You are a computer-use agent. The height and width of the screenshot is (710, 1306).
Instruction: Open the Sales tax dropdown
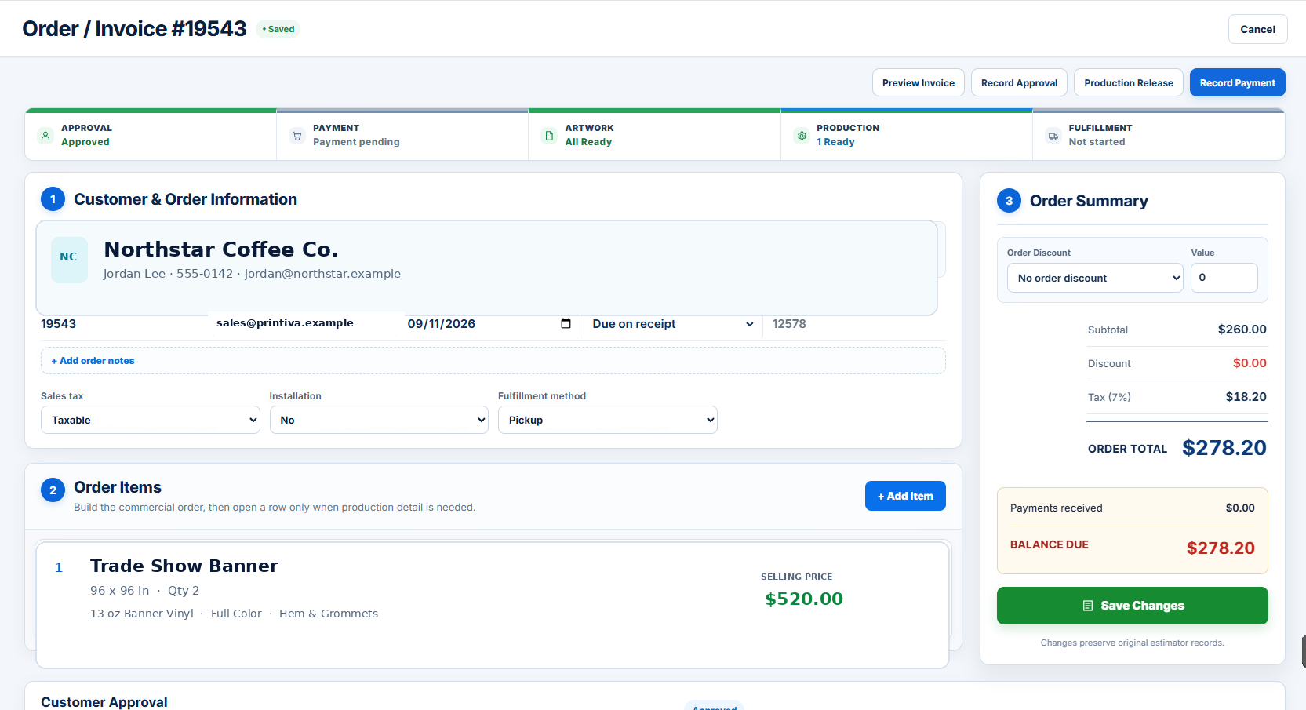click(151, 420)
